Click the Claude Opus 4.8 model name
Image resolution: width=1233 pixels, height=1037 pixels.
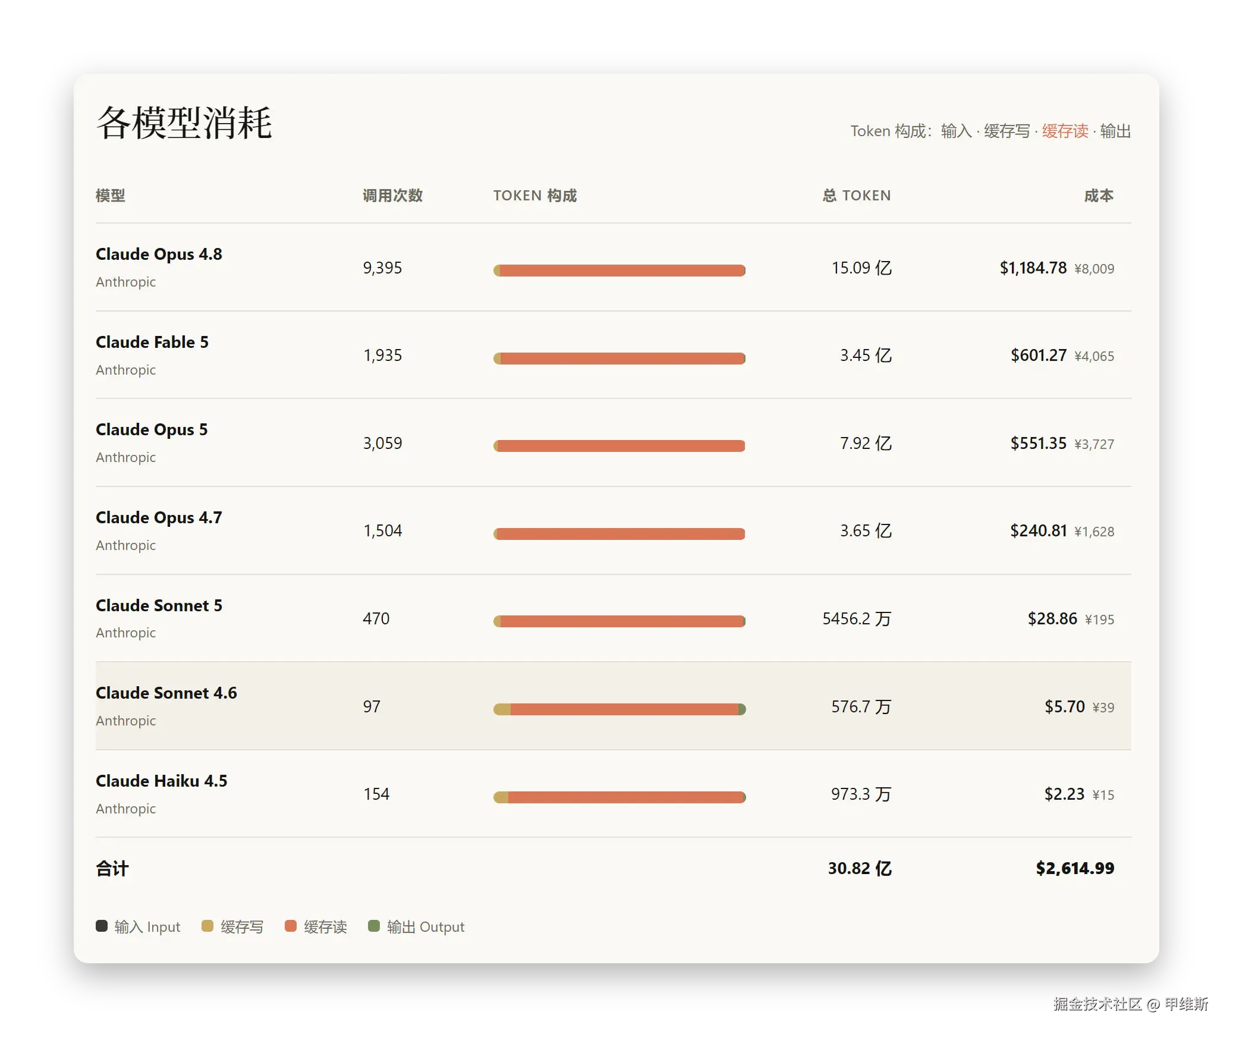point(159,254)
